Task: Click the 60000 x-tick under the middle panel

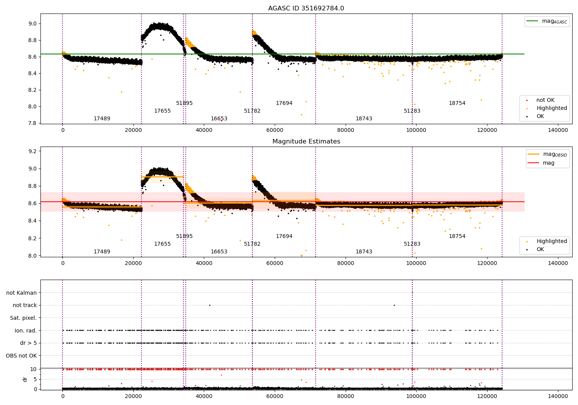Action: (275, 263)
